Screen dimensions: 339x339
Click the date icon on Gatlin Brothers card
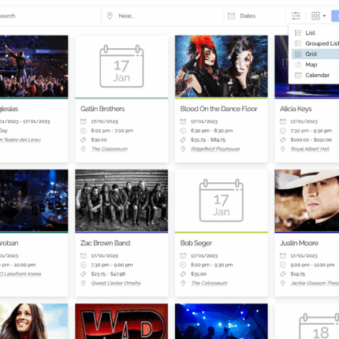(x=84, y=121)
